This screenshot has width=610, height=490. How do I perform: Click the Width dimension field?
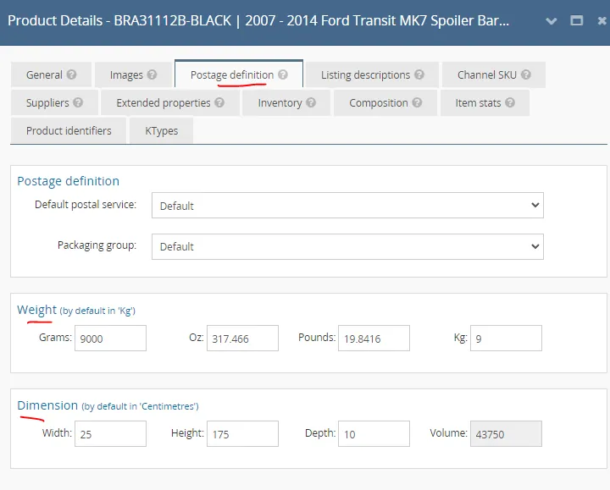coord(110,433)
